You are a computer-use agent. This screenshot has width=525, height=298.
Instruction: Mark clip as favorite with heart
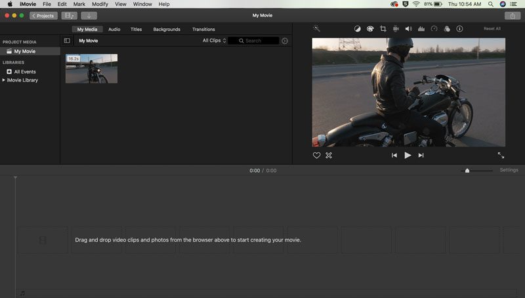(x=316, y=156)
